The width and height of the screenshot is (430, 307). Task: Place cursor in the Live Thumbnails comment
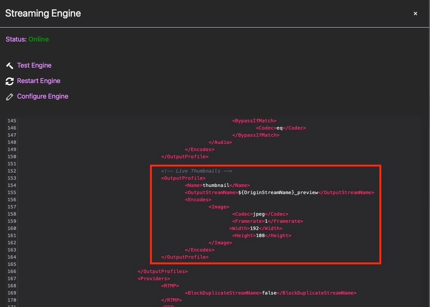196,171
